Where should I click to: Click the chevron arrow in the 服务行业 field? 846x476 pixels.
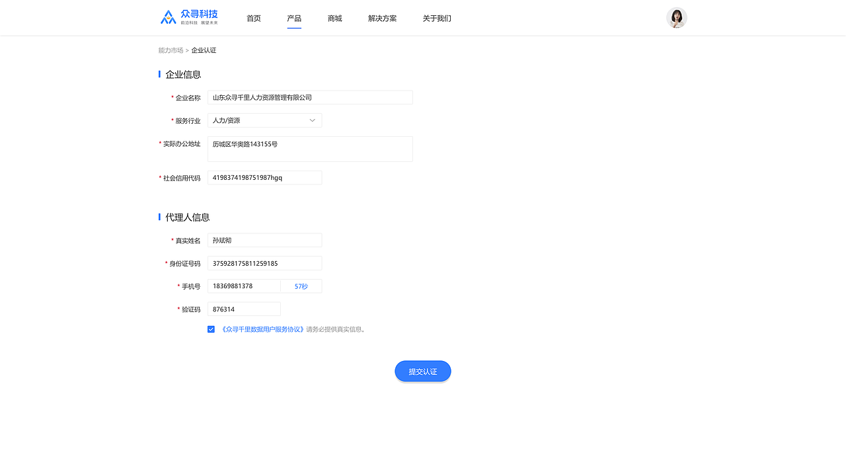(311, 120)
